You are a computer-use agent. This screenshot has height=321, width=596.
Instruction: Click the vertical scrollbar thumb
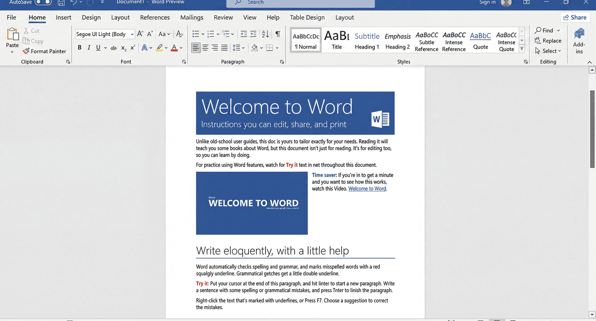592,129
